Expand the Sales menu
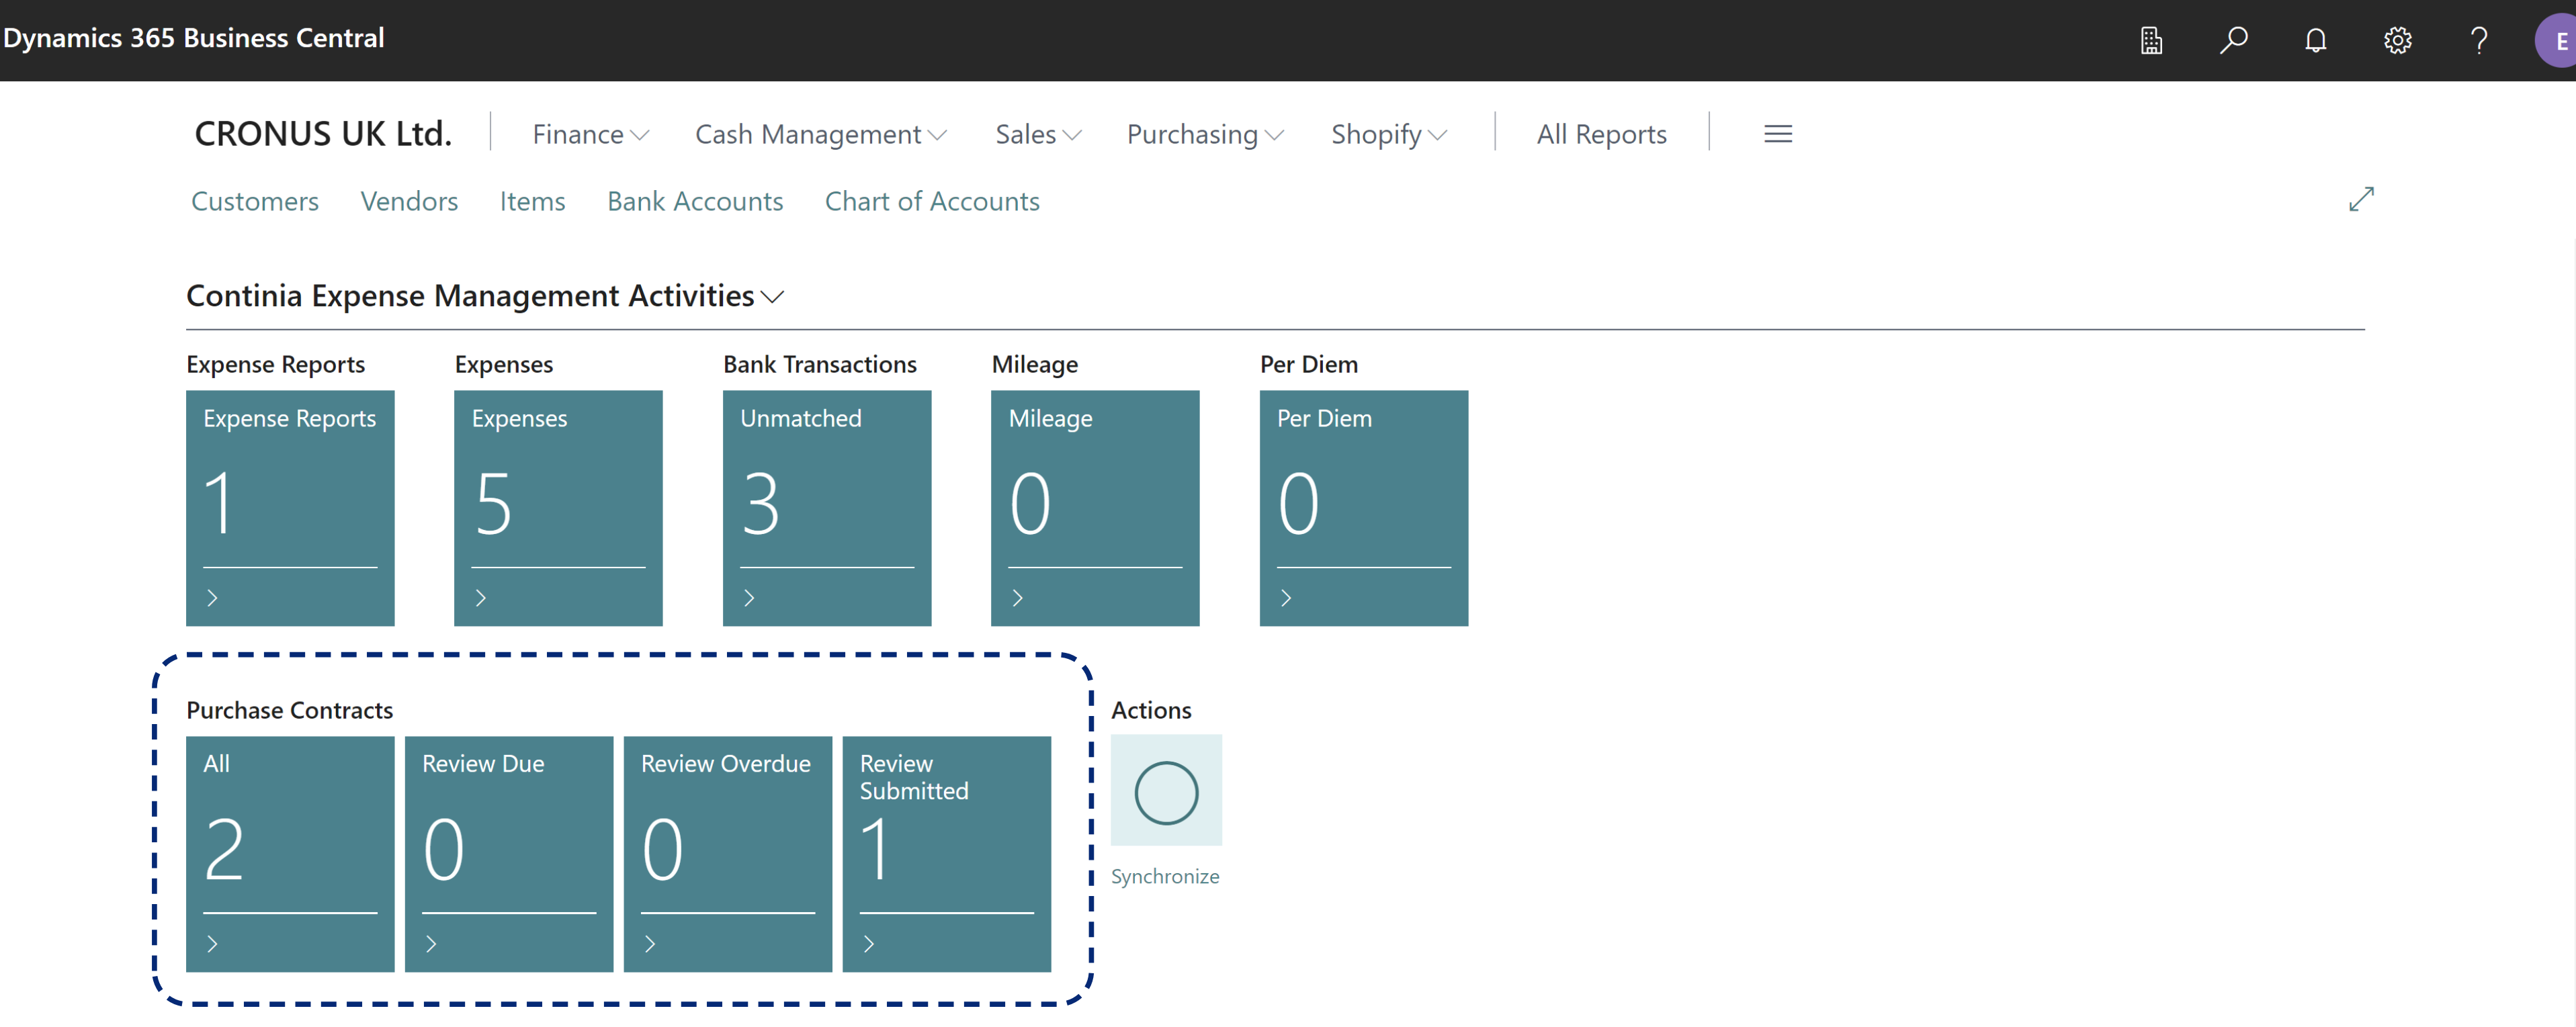 coord(1038,134)
